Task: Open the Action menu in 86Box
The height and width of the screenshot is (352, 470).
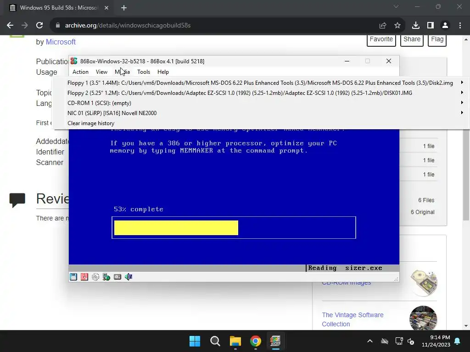Action: [80, 72]
